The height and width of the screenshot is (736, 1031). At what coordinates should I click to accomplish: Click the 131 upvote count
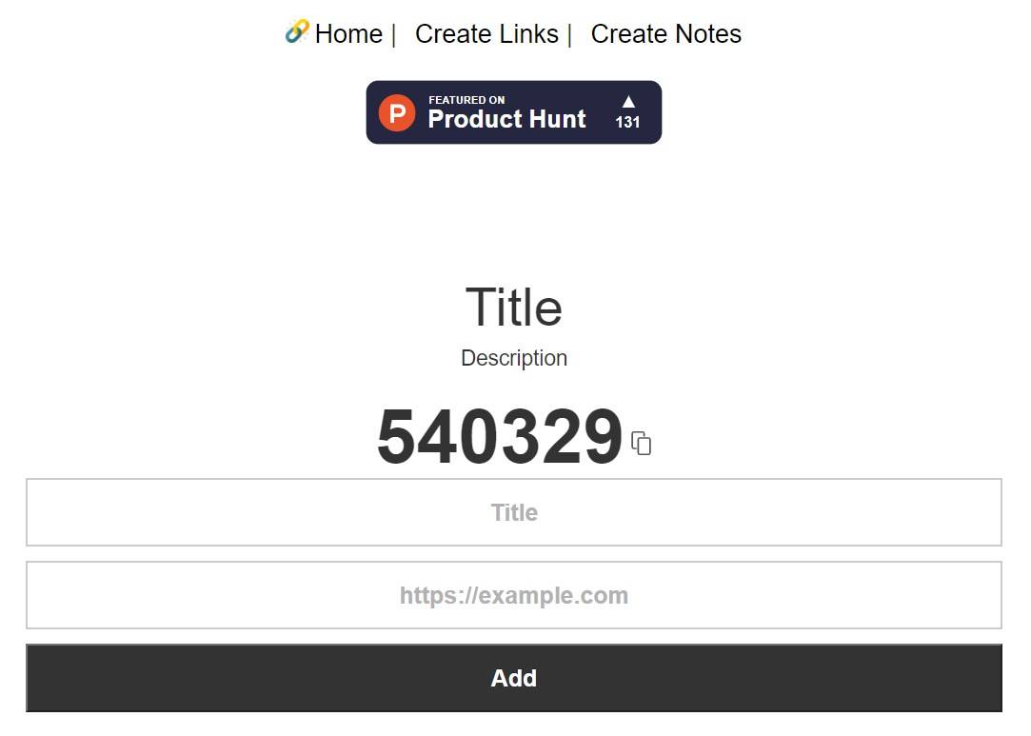627,123
